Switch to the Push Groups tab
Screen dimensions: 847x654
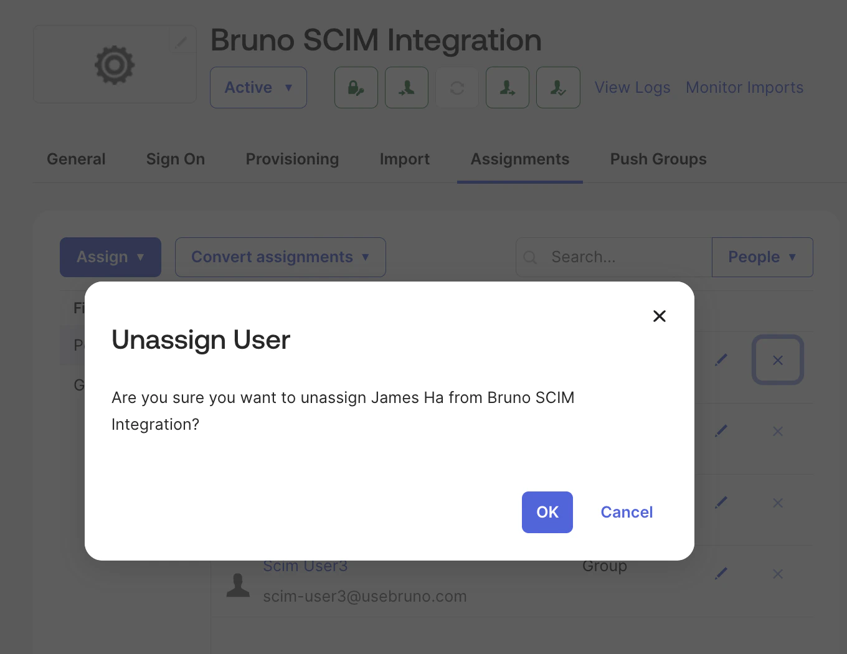click(x=658, y=159)
